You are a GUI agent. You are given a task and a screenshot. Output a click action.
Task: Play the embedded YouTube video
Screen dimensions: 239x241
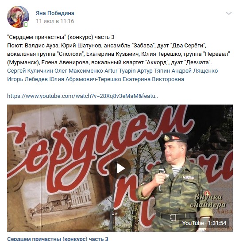[x=120, y=168]
